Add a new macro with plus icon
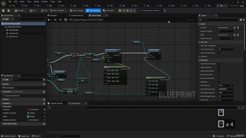The width and height of the screenshot is (246, 138). 44,100
